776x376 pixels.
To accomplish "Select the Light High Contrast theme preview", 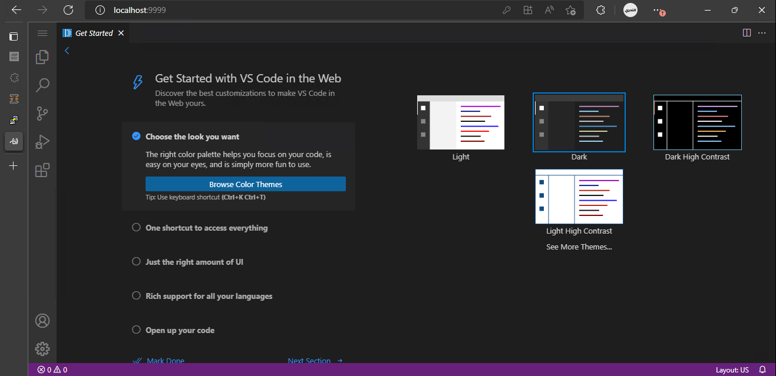I will 579,197.
